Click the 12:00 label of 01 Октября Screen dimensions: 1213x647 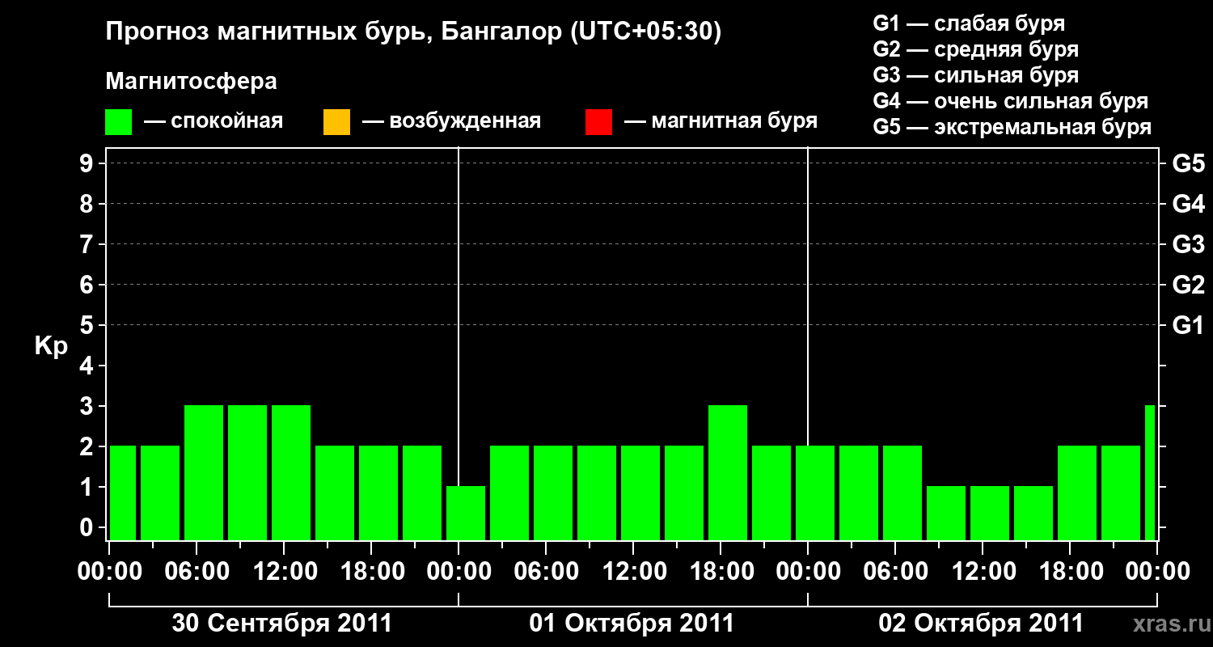tap(633, 571)
